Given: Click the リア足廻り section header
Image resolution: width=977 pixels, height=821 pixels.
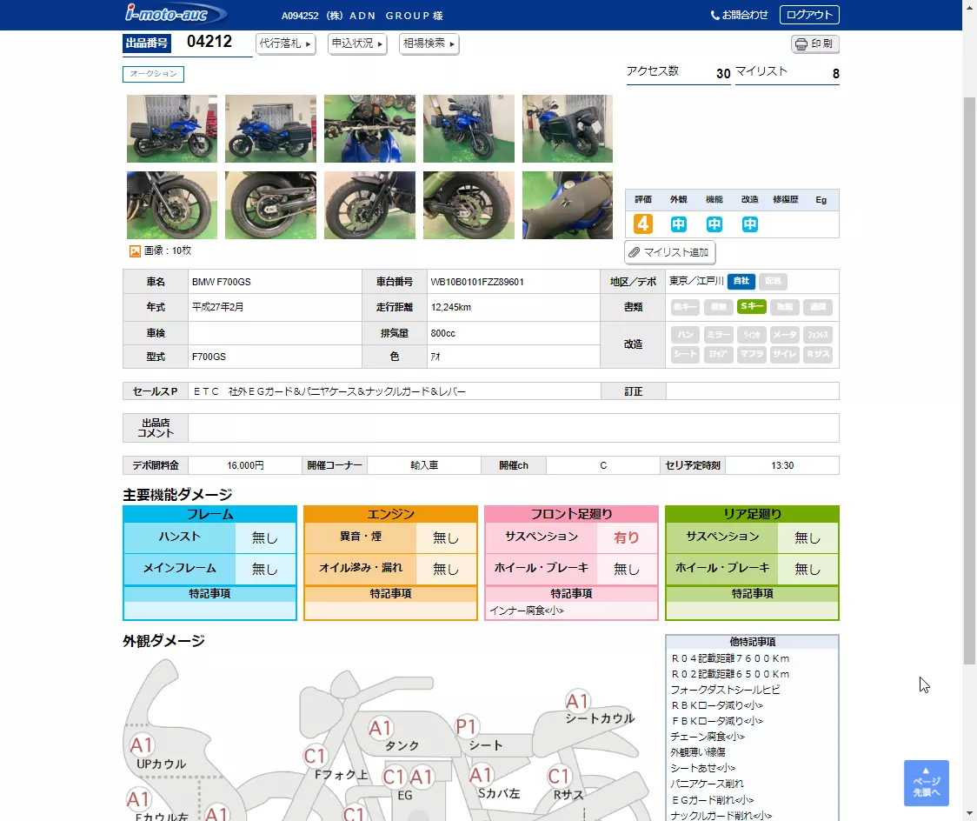Looking at the screenshot, I should tap(752, 514).
